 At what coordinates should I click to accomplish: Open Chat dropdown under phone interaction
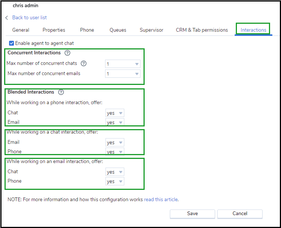pos(115,113)
